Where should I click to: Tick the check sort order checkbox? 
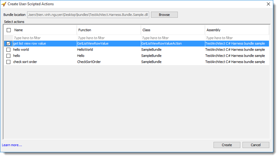(8, 62)
